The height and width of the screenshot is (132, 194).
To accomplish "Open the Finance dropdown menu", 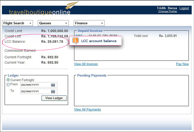I will pyautogui.click(x=89, y=23).
